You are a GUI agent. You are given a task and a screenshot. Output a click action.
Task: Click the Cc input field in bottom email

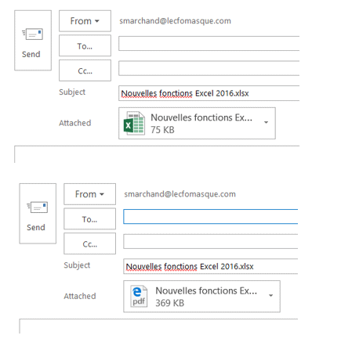211,241
